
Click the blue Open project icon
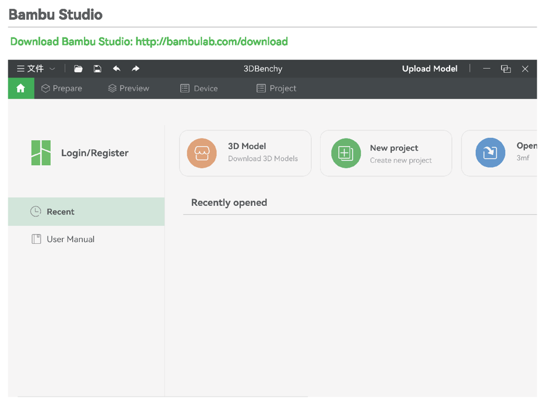(490, 153)
